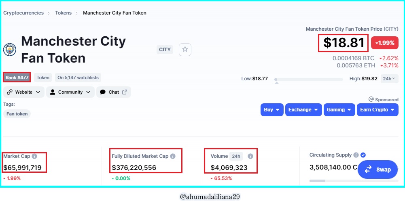Click the Token type badge
The image size is (405, 201).
tap(43, 77)
